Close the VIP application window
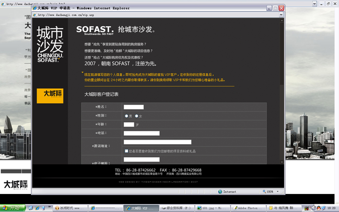 click(x=281, y=8)
